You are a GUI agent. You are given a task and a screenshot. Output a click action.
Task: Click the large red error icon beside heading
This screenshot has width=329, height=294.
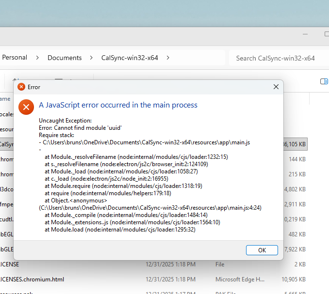click(26, 107)
